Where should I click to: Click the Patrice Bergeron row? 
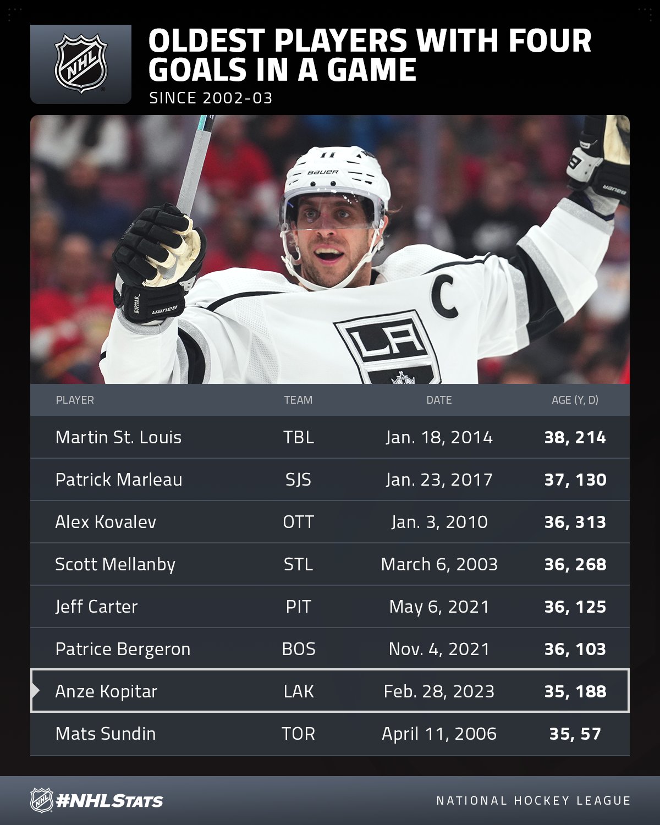(x=330, y=649)
